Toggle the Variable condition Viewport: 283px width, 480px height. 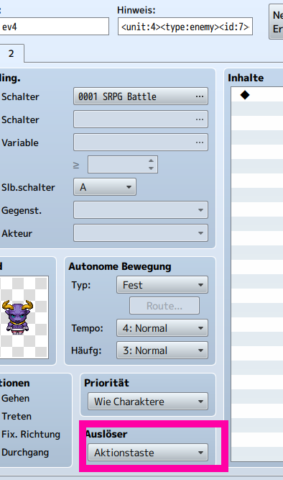(19, 142)
